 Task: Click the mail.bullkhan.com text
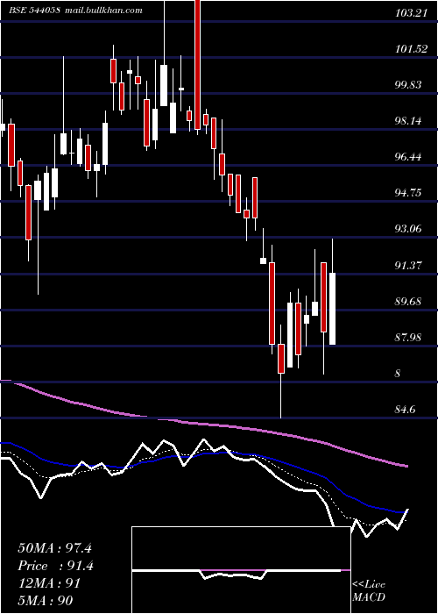coord(102,11)
